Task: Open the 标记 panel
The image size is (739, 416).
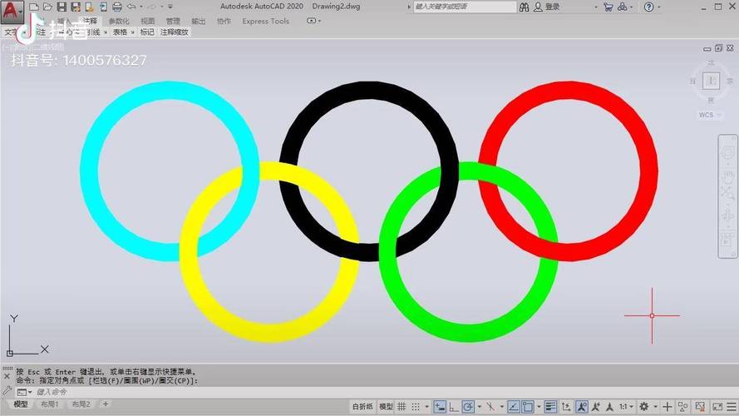Action: [147, 32]
